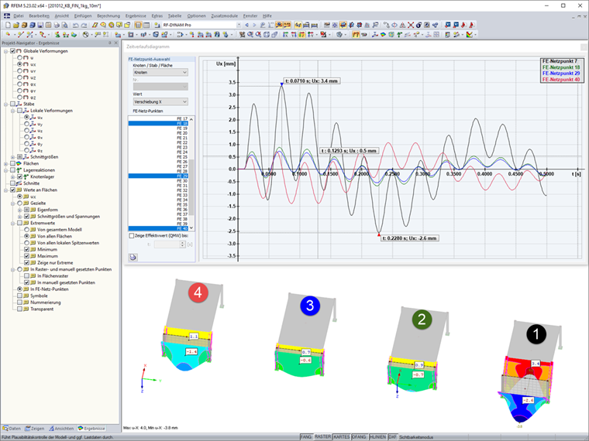Viewport: 589px width, 441px height.
Task: Select the new line tool icon
Action: pos(20,35)
